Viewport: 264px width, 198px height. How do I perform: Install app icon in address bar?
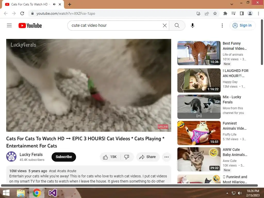[x=199, y=13]
